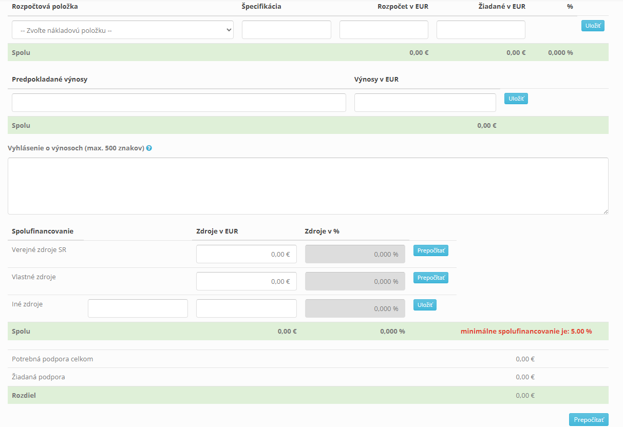
Task: Open the help icon beside Vyhlásenie o výnosoch
Action: 149,148
